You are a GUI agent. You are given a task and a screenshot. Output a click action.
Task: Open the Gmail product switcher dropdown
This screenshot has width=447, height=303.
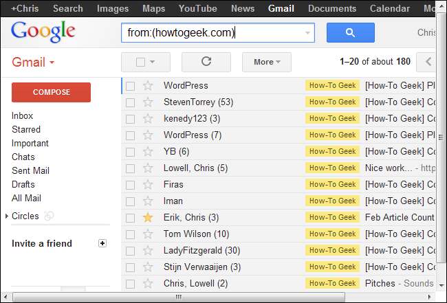pos(33,62)
